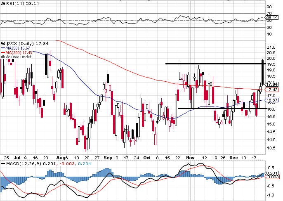Click the 30 level on RSI axis

tap(269, 28)
